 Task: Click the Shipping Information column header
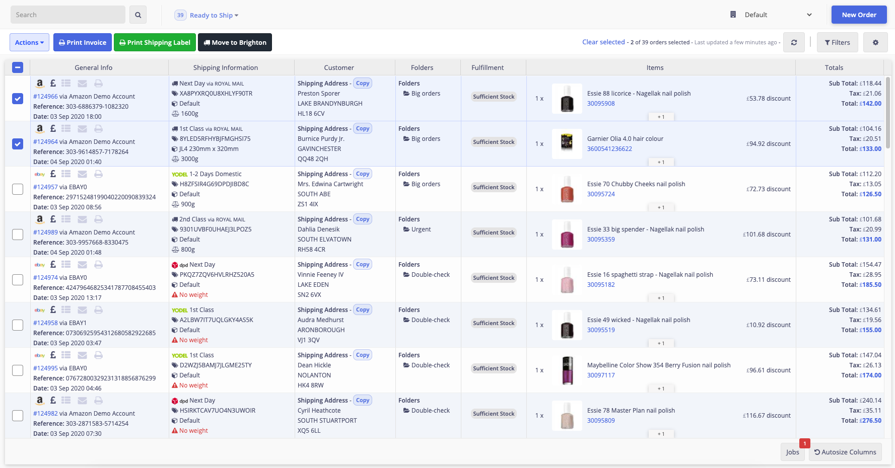click(x=226, y=67)
